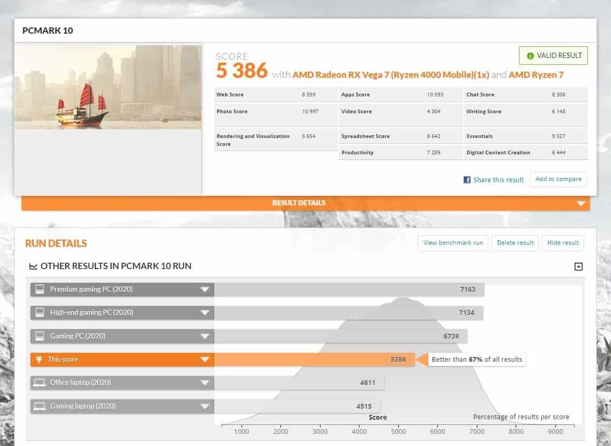This screenshot has width=611, height=446.
Task: Click the chart icon next to Other Results heading
Action: click(x=33, y=266)
